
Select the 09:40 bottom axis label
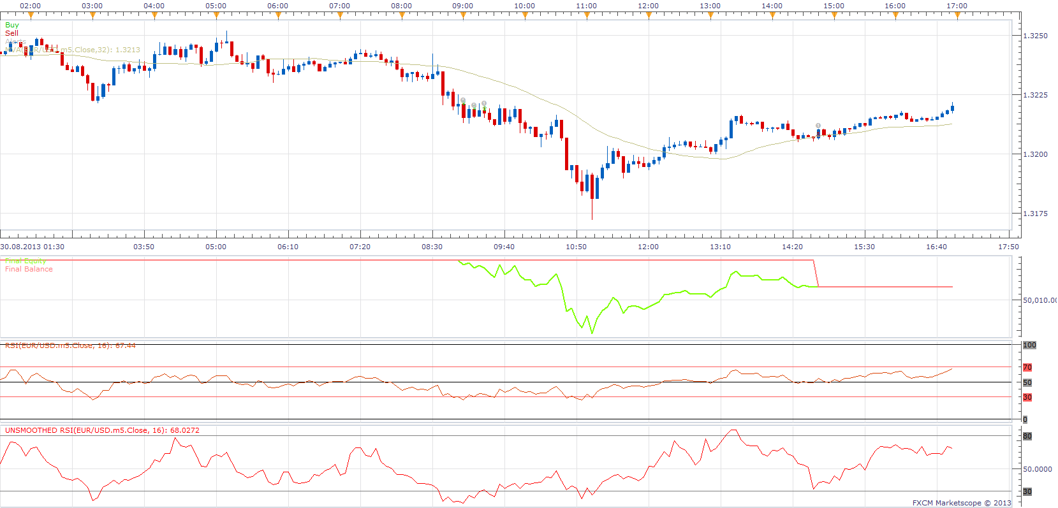(x=504, y=247)
